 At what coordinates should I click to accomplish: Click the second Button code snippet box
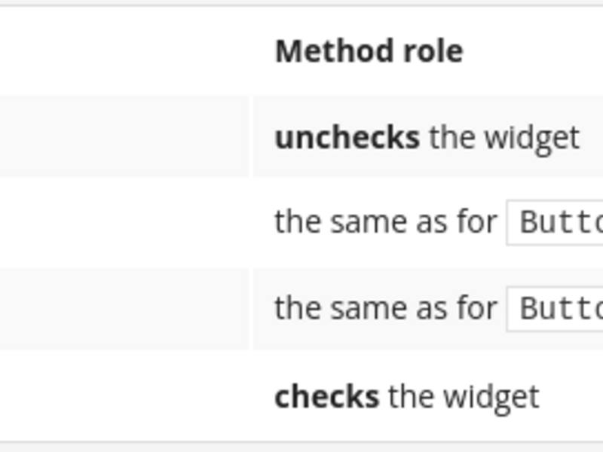[555, 308]
